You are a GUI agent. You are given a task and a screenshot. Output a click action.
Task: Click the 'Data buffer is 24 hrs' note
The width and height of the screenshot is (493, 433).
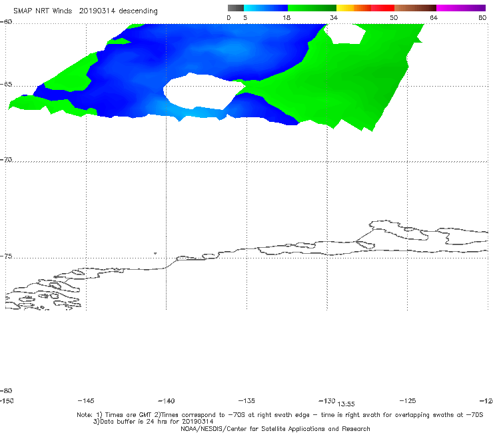point(153,422)
